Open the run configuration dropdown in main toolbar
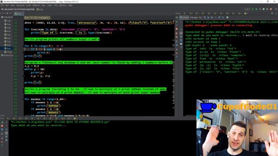278x156 pixels. click(247, 9)
